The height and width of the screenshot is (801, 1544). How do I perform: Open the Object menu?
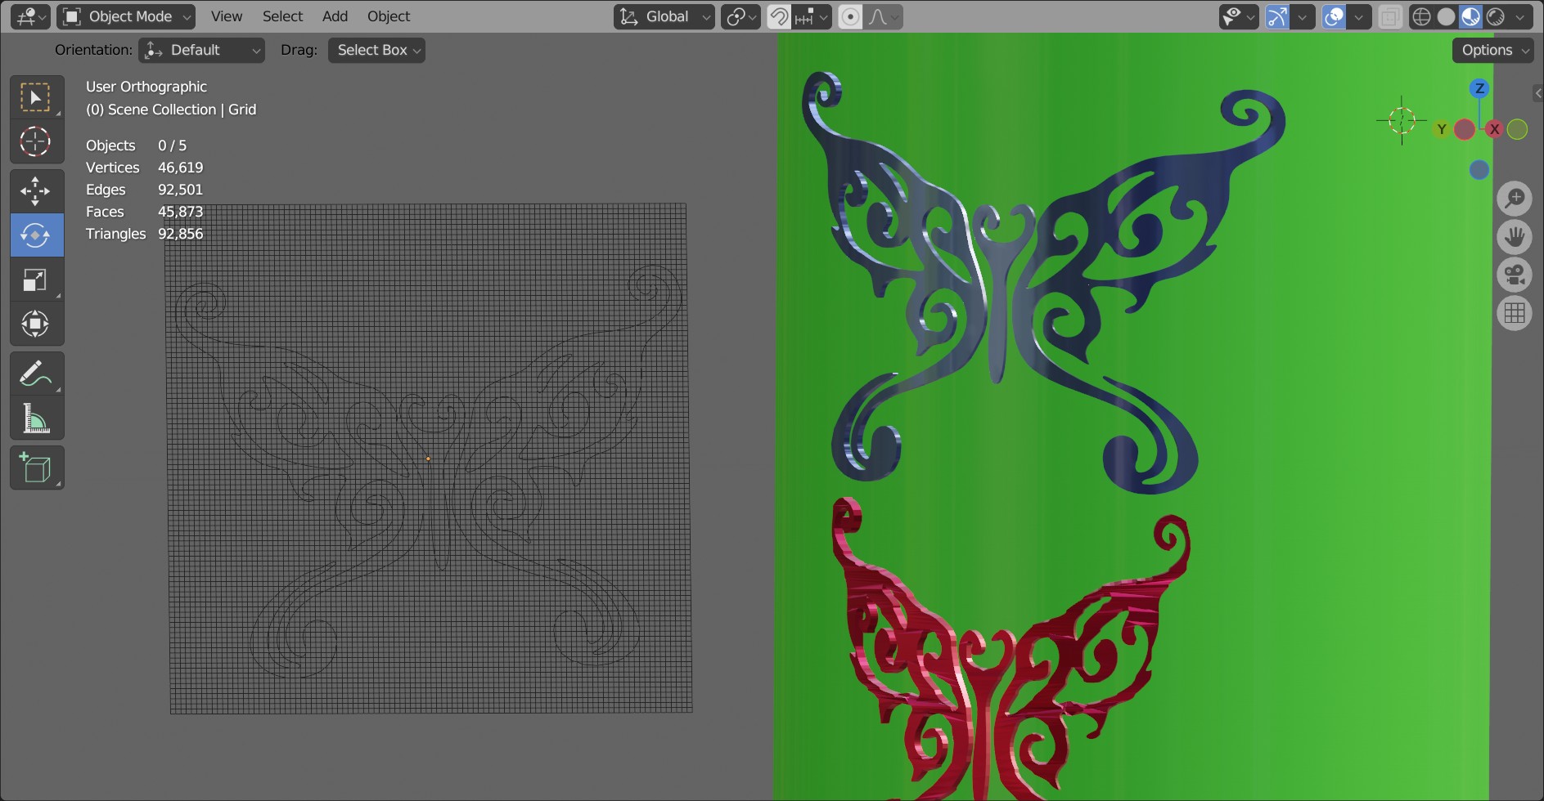point(389,16)
